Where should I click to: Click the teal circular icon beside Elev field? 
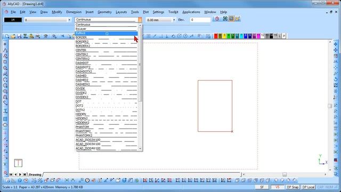click(225, 19)
